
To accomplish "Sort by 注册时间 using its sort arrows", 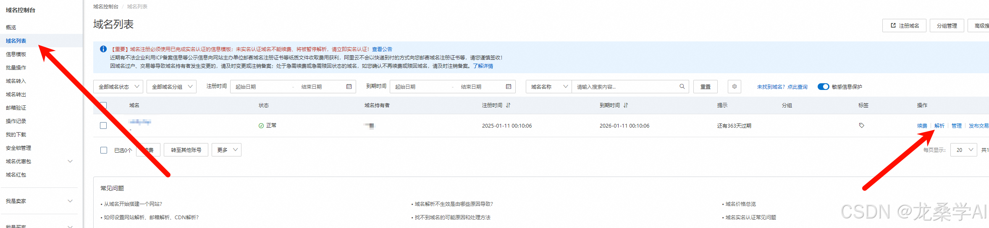I will [x=508, y=105].
